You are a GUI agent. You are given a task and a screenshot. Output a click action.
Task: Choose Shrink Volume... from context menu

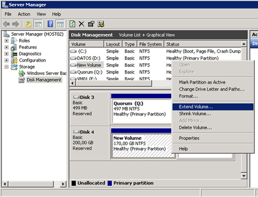tap(213, 114)
